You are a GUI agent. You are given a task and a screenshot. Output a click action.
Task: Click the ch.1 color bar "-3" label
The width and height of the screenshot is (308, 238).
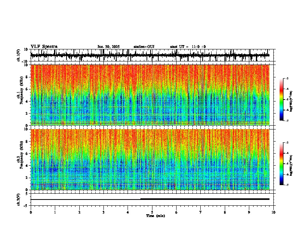pos(287,78)
